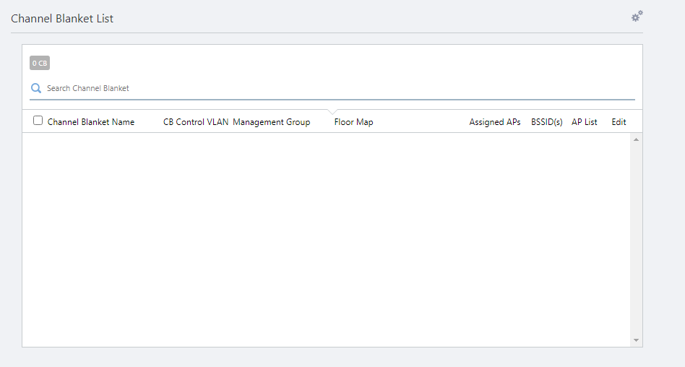
Task: Click the Edit column header
Action: coord(619,122)
